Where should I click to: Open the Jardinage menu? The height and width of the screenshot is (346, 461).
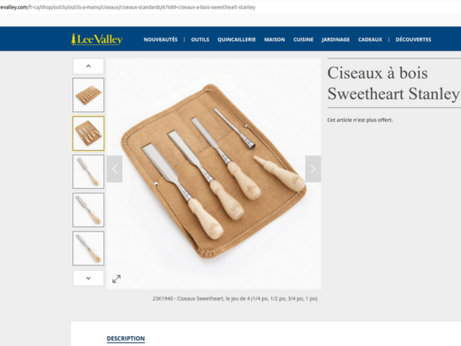point(336,39)
